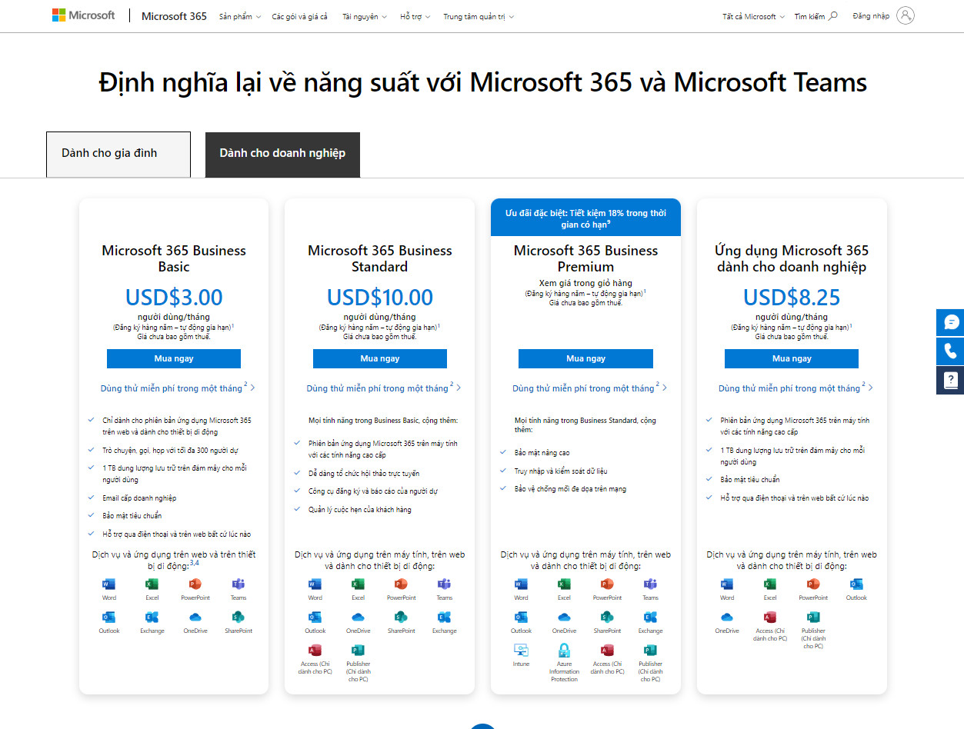This screenshot has width=964, height=729.
Task: Click Đăng nhập to sign in
Action: tap(871, 16)
